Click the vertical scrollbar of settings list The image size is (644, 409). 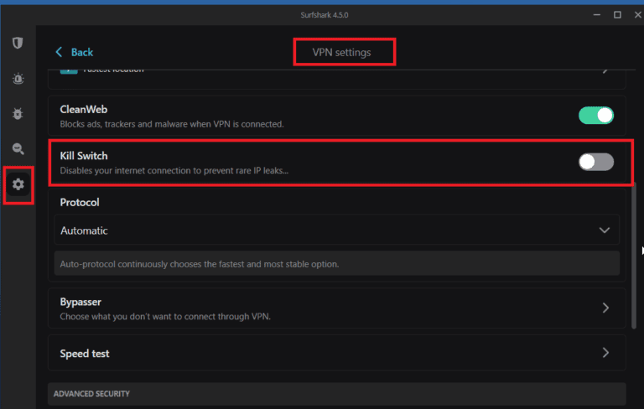point(634,256)
